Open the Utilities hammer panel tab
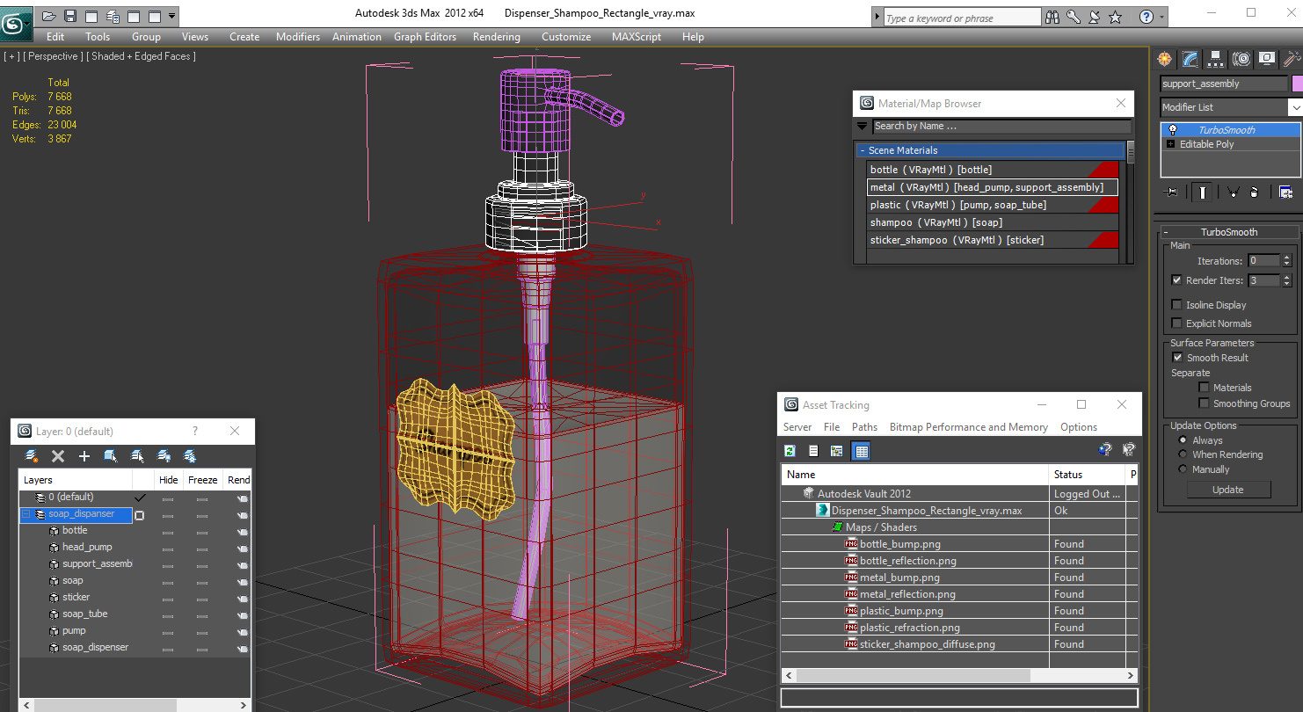The width and height of the screenshot is (1303, 712). click(x=1291, y=59)
